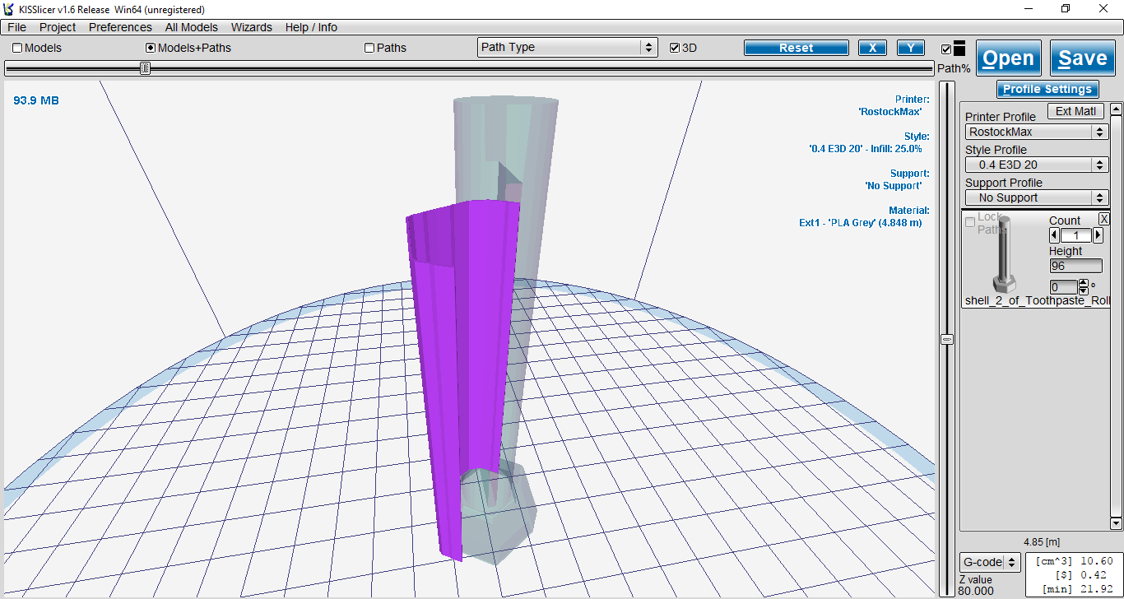Click the KISSlicer app icon in title bar
This screenshot has height=599, width=1124.
click(x=9, y=9)
